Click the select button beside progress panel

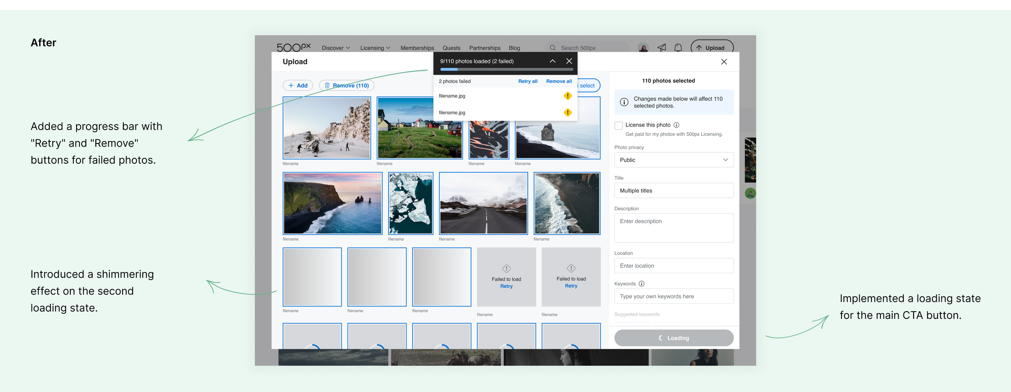tap(588, 85)
